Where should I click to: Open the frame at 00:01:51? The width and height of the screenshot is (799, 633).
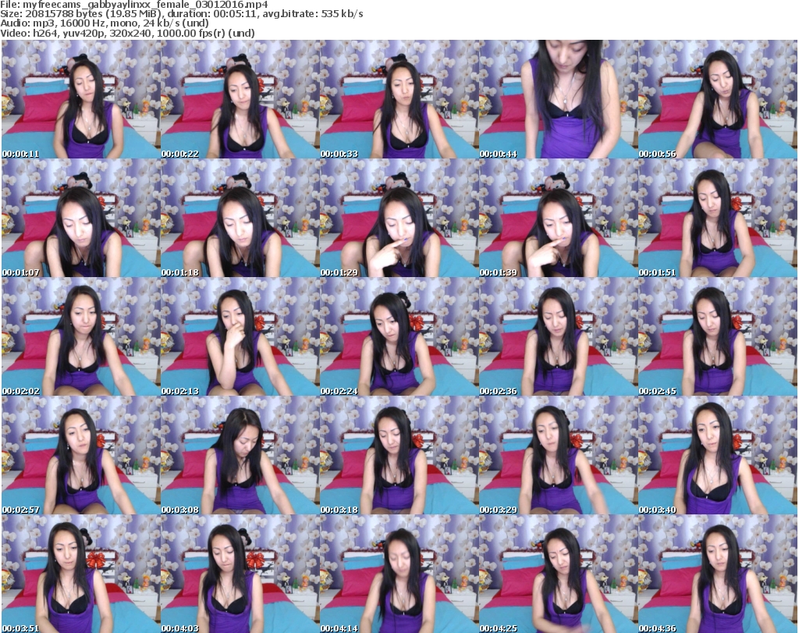tap(717, 218)
